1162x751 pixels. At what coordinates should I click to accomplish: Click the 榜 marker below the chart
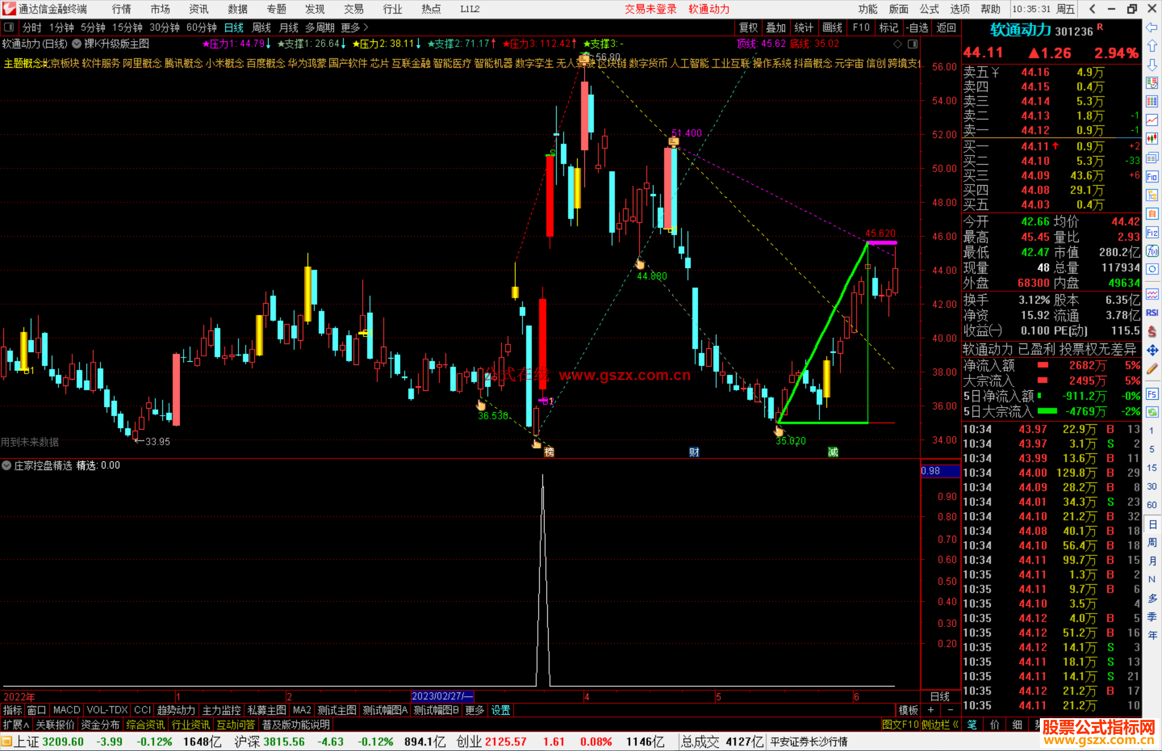[x=549, y=452]
